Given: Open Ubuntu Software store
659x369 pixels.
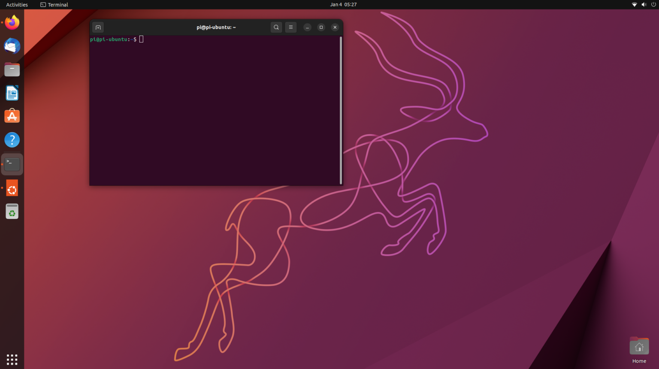Looking at the screenshot, I should pyautogui.click(x=12, y=116).
